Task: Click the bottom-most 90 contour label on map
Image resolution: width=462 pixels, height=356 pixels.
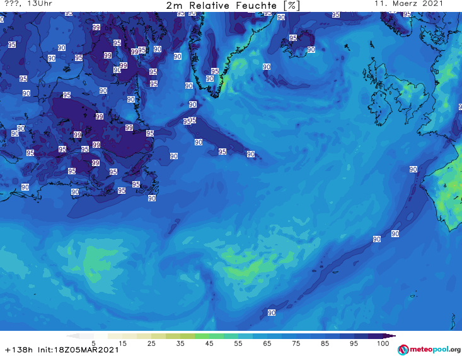Action: pos(272,313)
